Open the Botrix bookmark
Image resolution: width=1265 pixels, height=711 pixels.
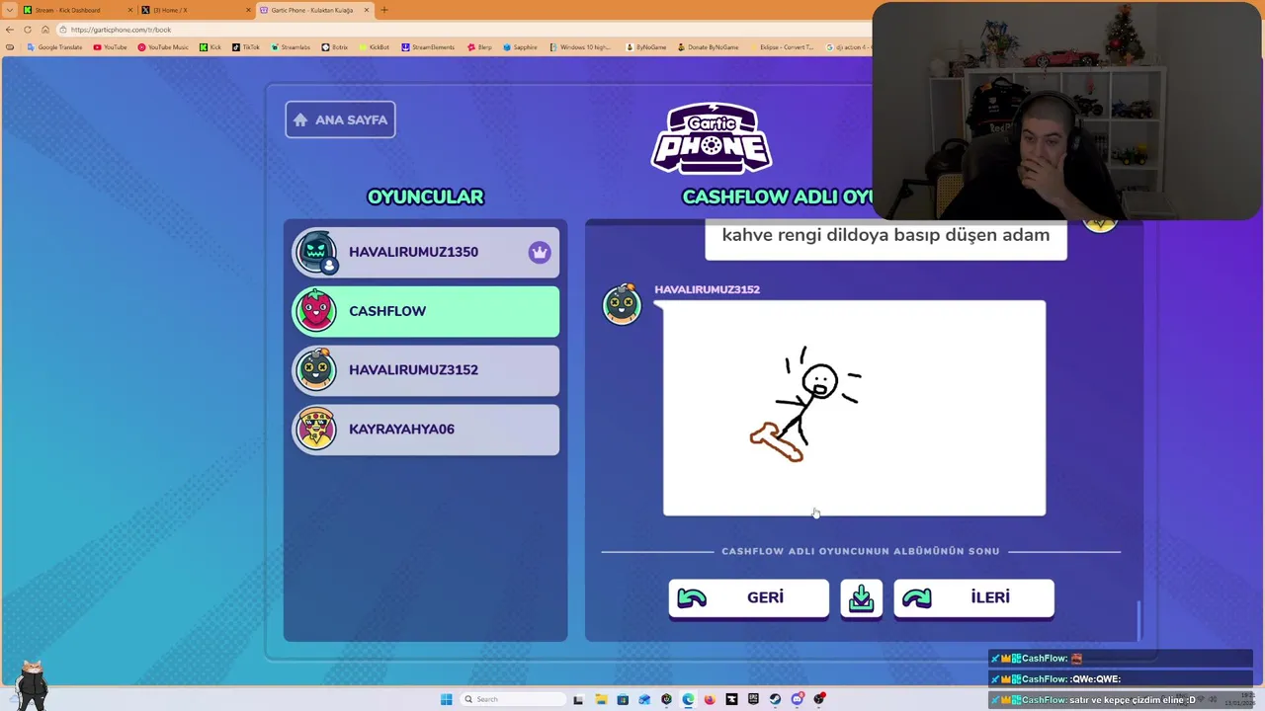(x=335, y=47)
